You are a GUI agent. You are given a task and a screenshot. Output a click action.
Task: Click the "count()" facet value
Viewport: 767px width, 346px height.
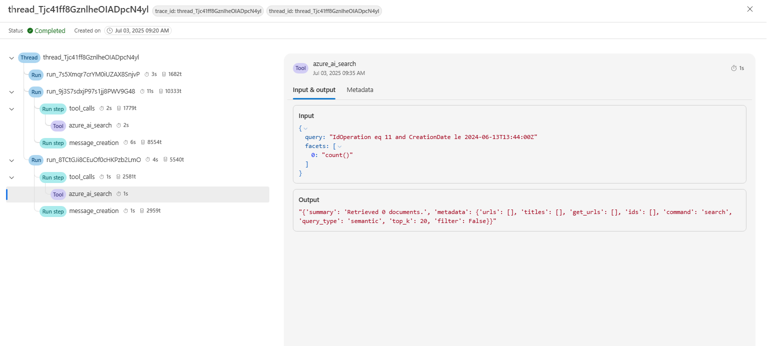pos(337,155)
